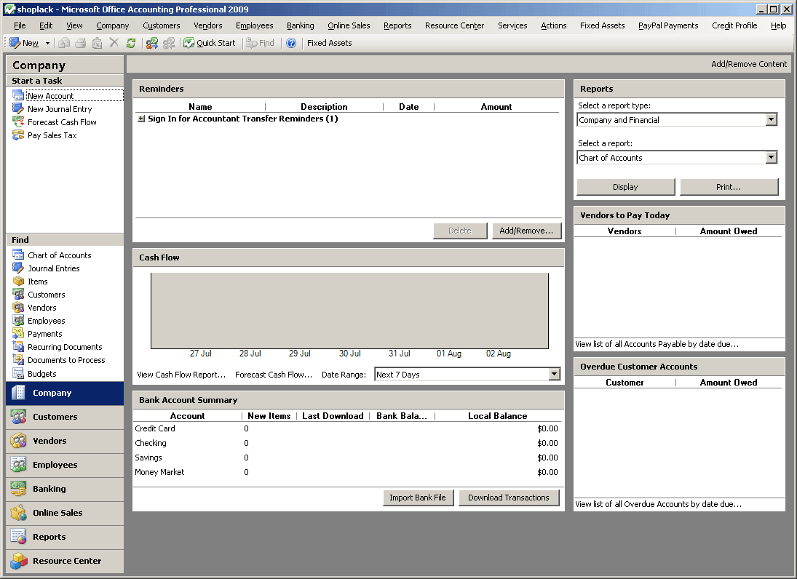
Task: Click the Employees icon in Find list
Action: pyautogui.click(x=18, y=321)
